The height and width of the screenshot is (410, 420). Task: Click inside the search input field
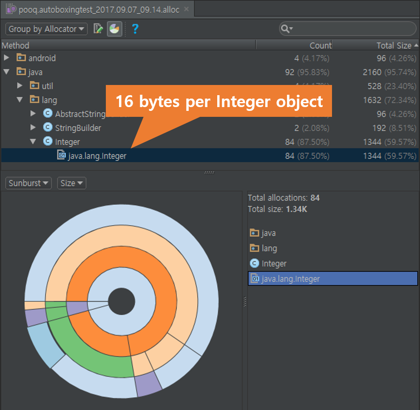(x=353, y=29)
